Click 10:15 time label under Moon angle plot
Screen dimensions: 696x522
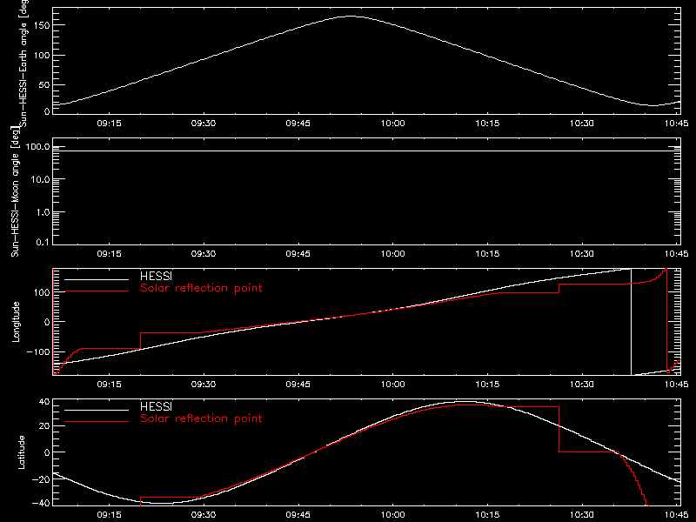[x=487, y=254]
